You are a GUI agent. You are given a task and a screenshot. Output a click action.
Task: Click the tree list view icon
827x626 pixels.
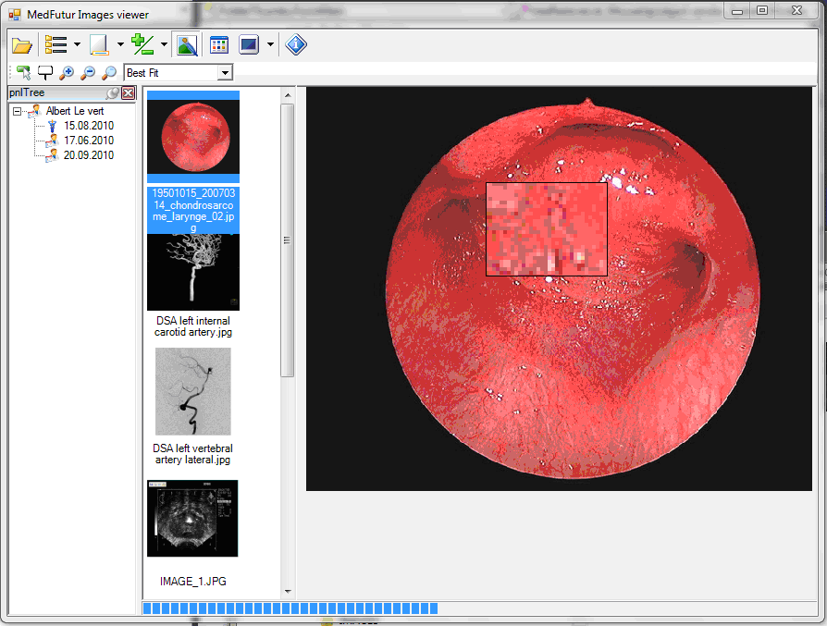pyautogui.click(x=56, y=44)
